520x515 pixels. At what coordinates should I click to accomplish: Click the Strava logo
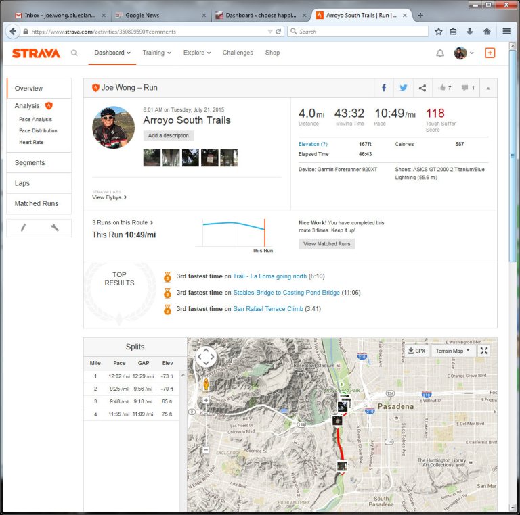[36, 53]
